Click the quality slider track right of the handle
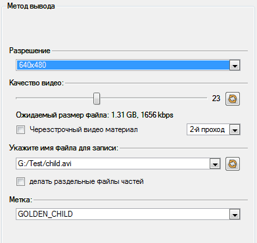The image size is (257, 243). tap(153, 99)
